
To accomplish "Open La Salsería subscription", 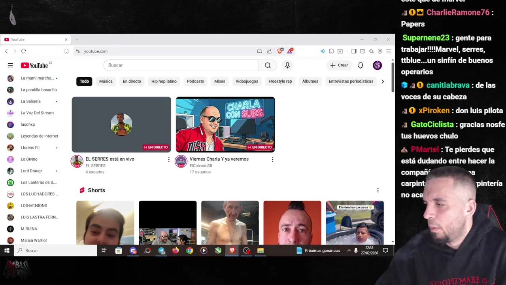I will click(x=33, y=101).
